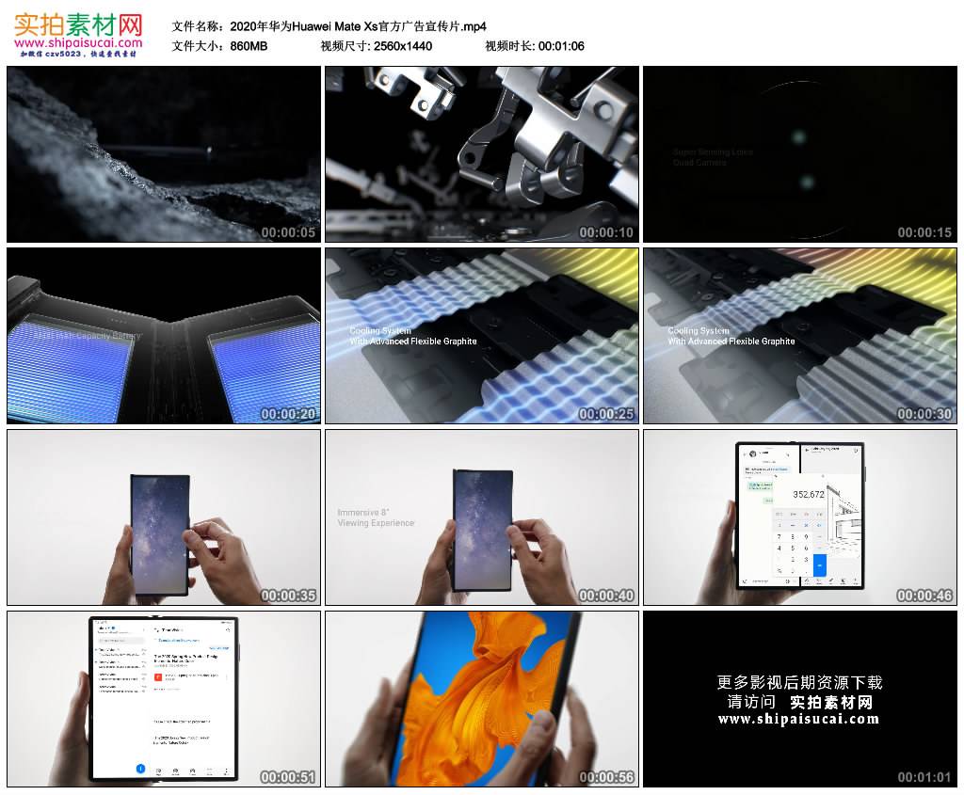Screen dimensions: 964x795
Task: Open the www.shipaisucai.com link under the logo
Action: coord(78,43)
